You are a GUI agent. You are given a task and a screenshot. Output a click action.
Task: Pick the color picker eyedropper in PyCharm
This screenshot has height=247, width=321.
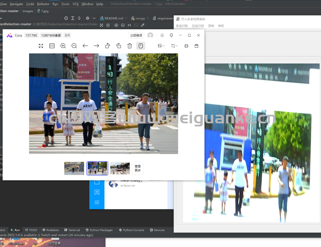click(143, 25)
